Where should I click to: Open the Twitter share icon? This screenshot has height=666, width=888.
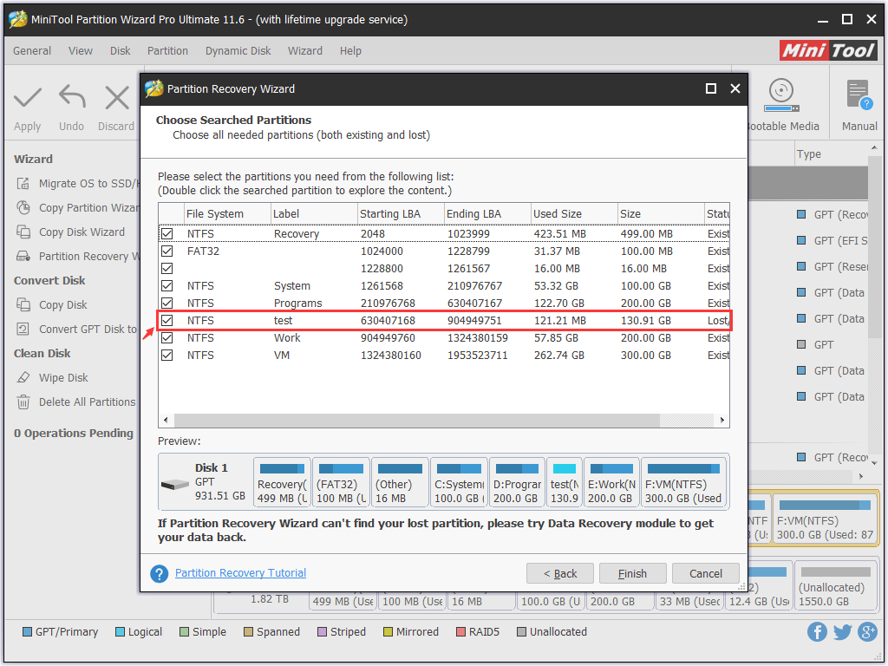(842, 631)
